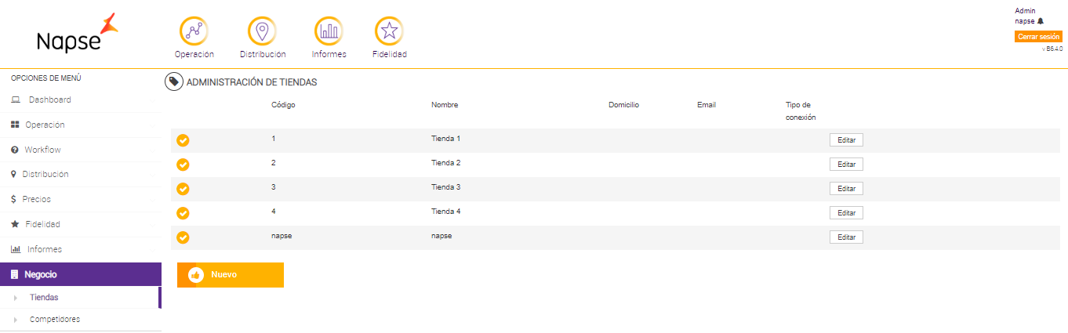Click the Código column header
This screenshot has height=333, width=1068.
283,105
